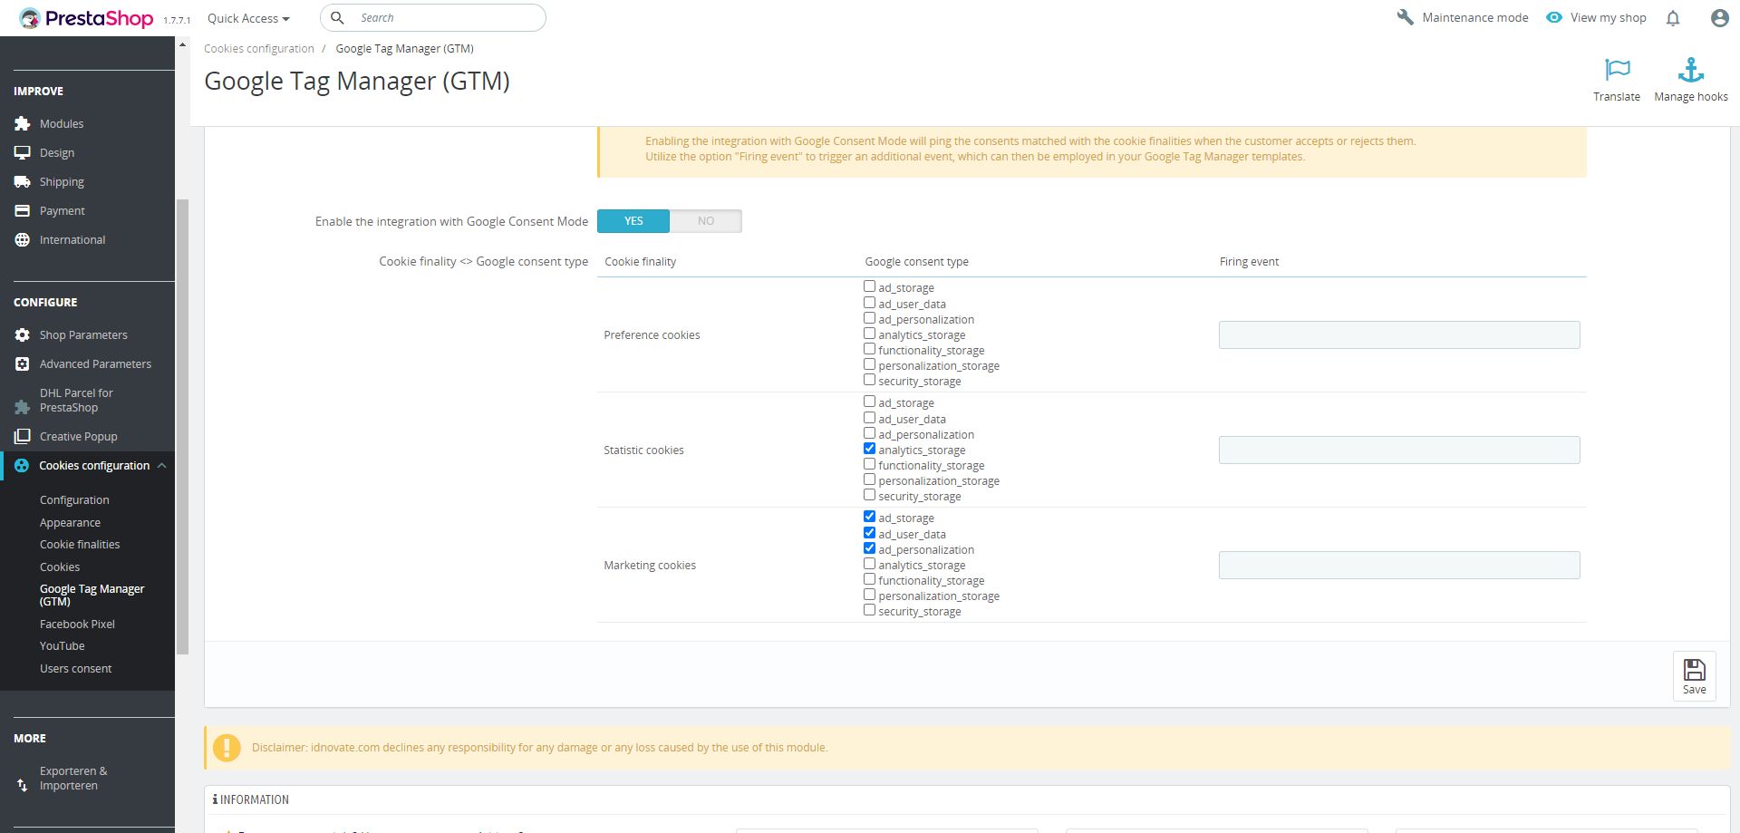Screen dimensions: 1740x833
Task: Click the Shop Parameters gear icon
Action: click(x=23, y=334)
